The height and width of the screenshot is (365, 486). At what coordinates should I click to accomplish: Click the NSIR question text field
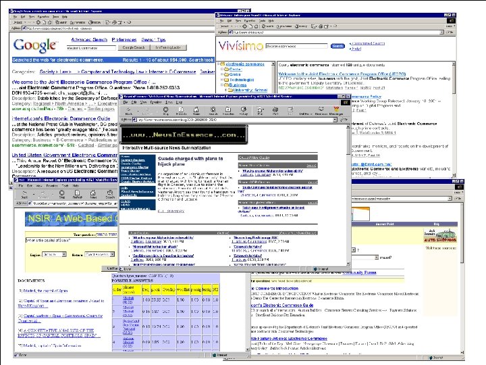[72, 240]
